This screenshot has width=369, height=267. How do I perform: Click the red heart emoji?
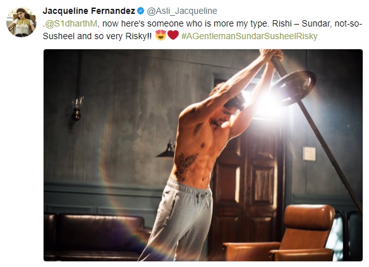(173, 35)
